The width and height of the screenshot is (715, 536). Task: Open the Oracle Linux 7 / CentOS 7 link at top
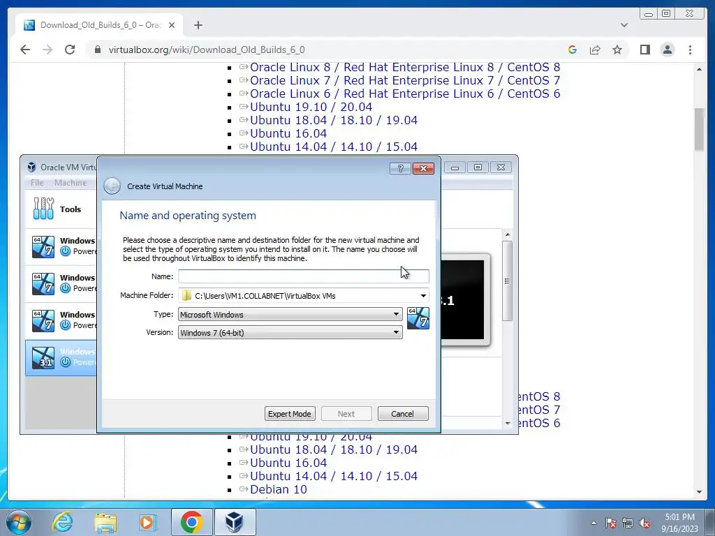405,80
